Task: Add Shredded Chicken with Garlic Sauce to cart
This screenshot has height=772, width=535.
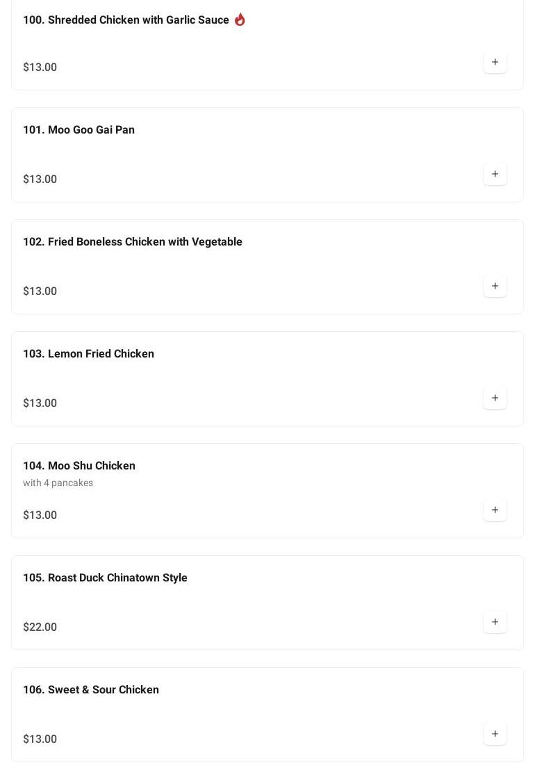Action: click(x=495, y=63)
